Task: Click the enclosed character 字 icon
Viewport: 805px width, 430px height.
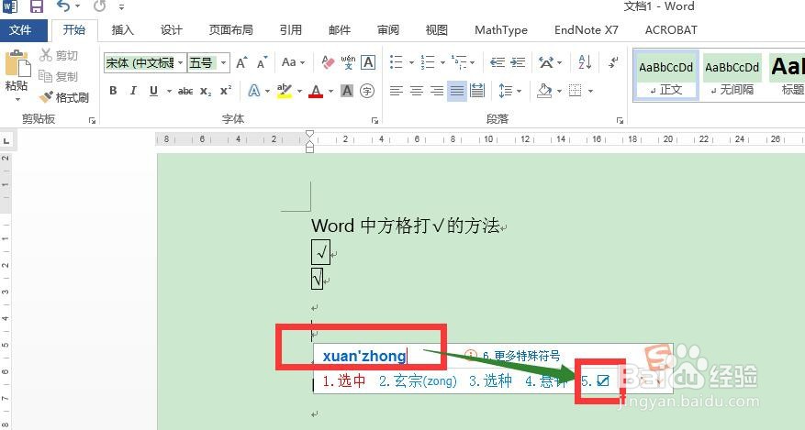Action: (x=367, y=92)
